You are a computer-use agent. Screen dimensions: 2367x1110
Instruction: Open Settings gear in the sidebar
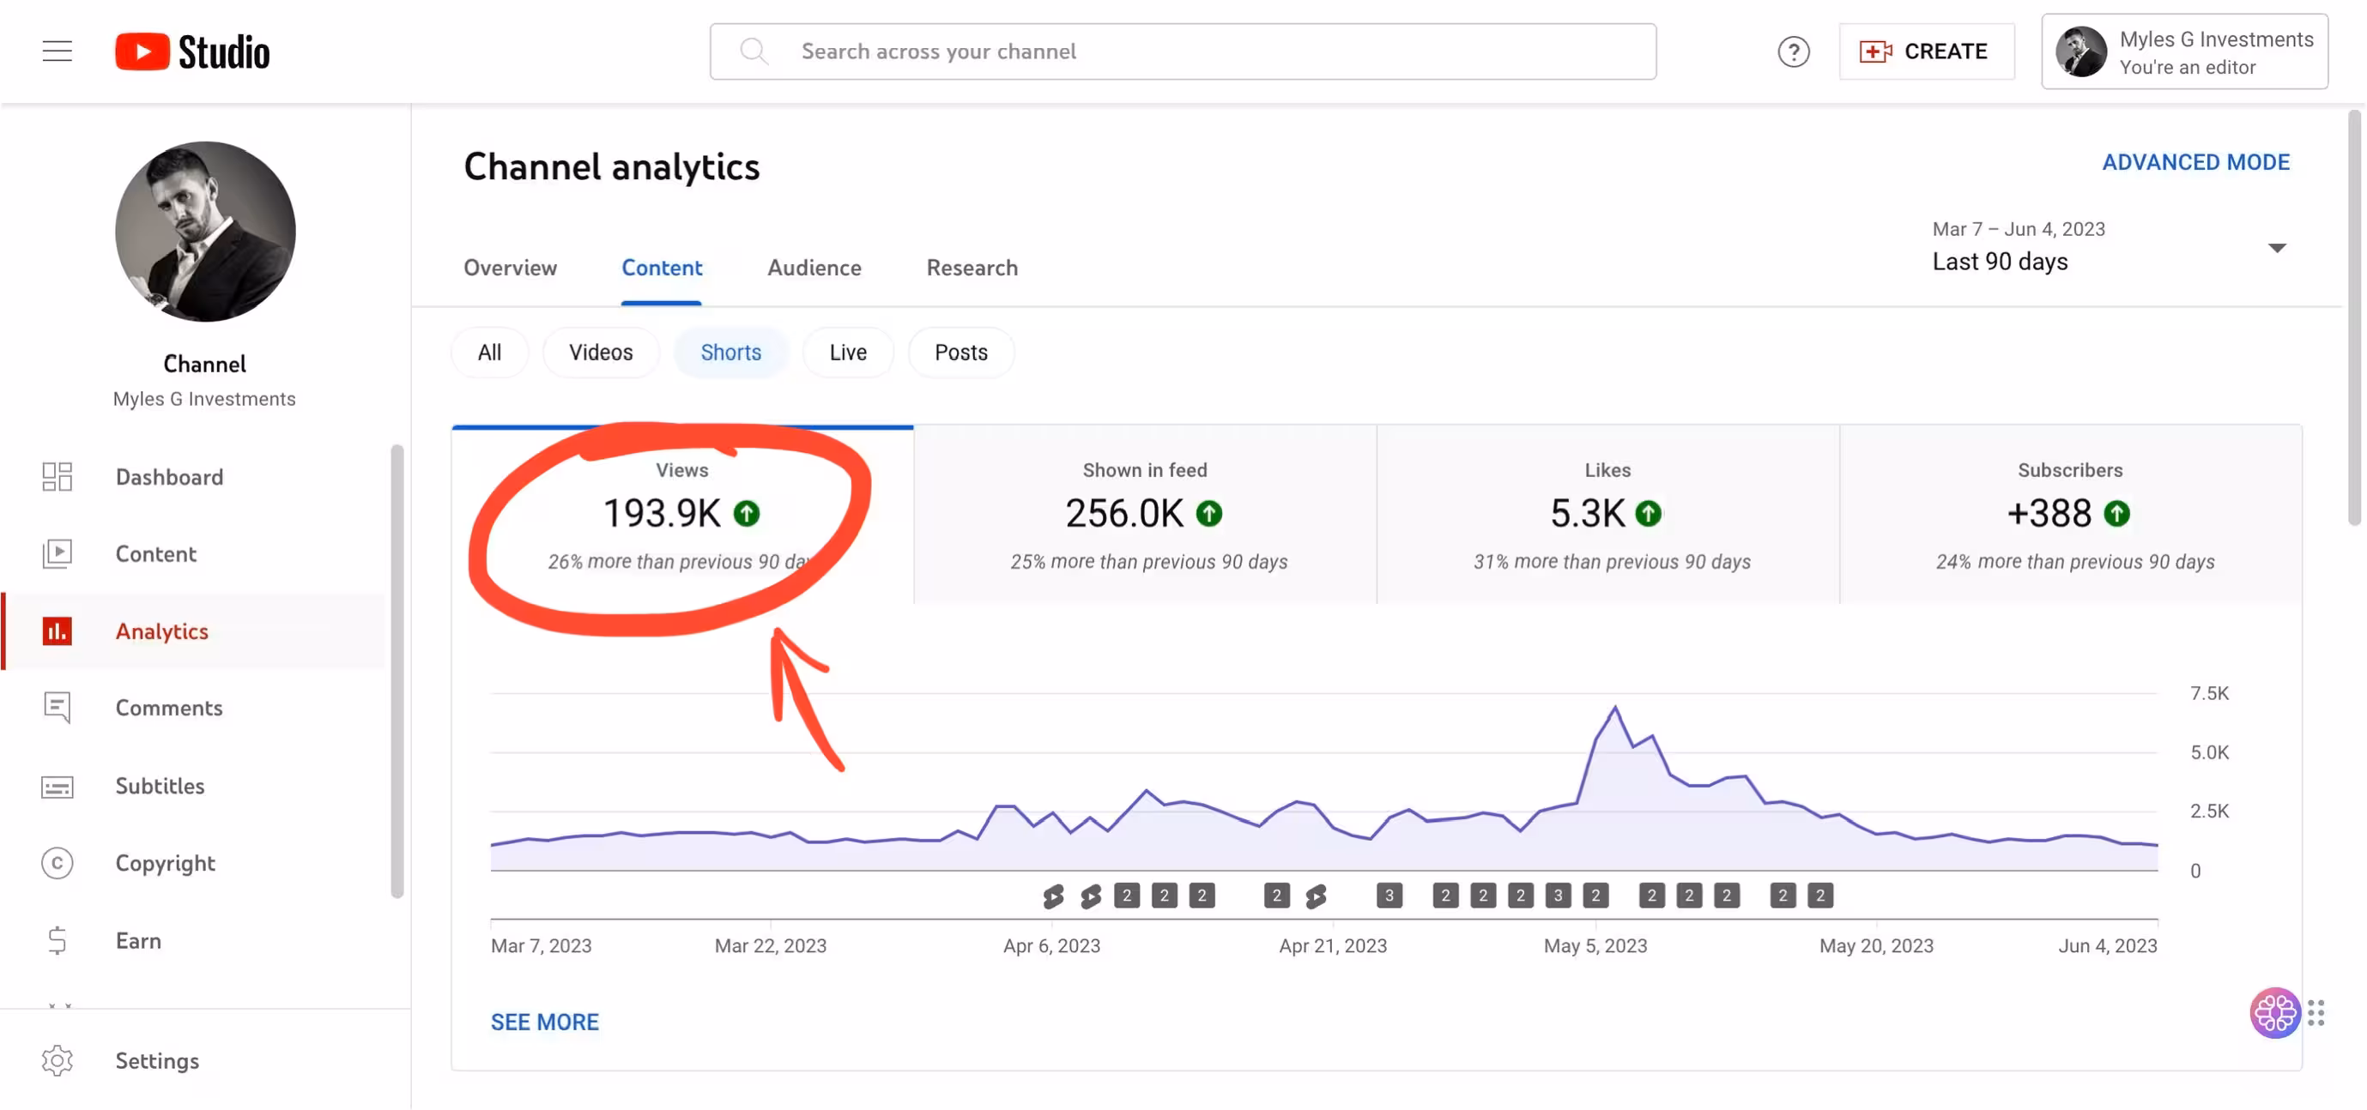(x=57, y=1060)
